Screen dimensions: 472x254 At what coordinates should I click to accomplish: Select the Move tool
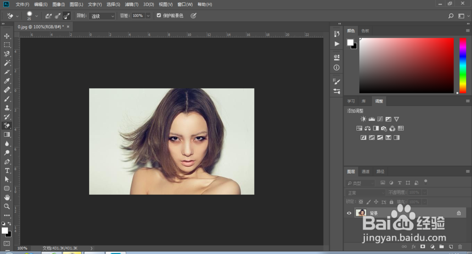pyautogui.click(x=7, y=36)
